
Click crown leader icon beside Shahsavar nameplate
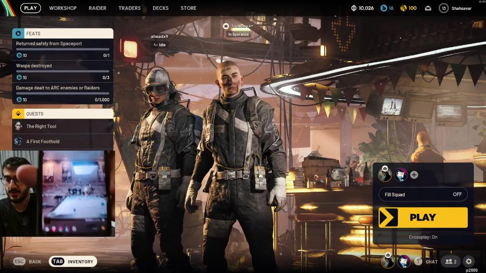click(226, 26)
